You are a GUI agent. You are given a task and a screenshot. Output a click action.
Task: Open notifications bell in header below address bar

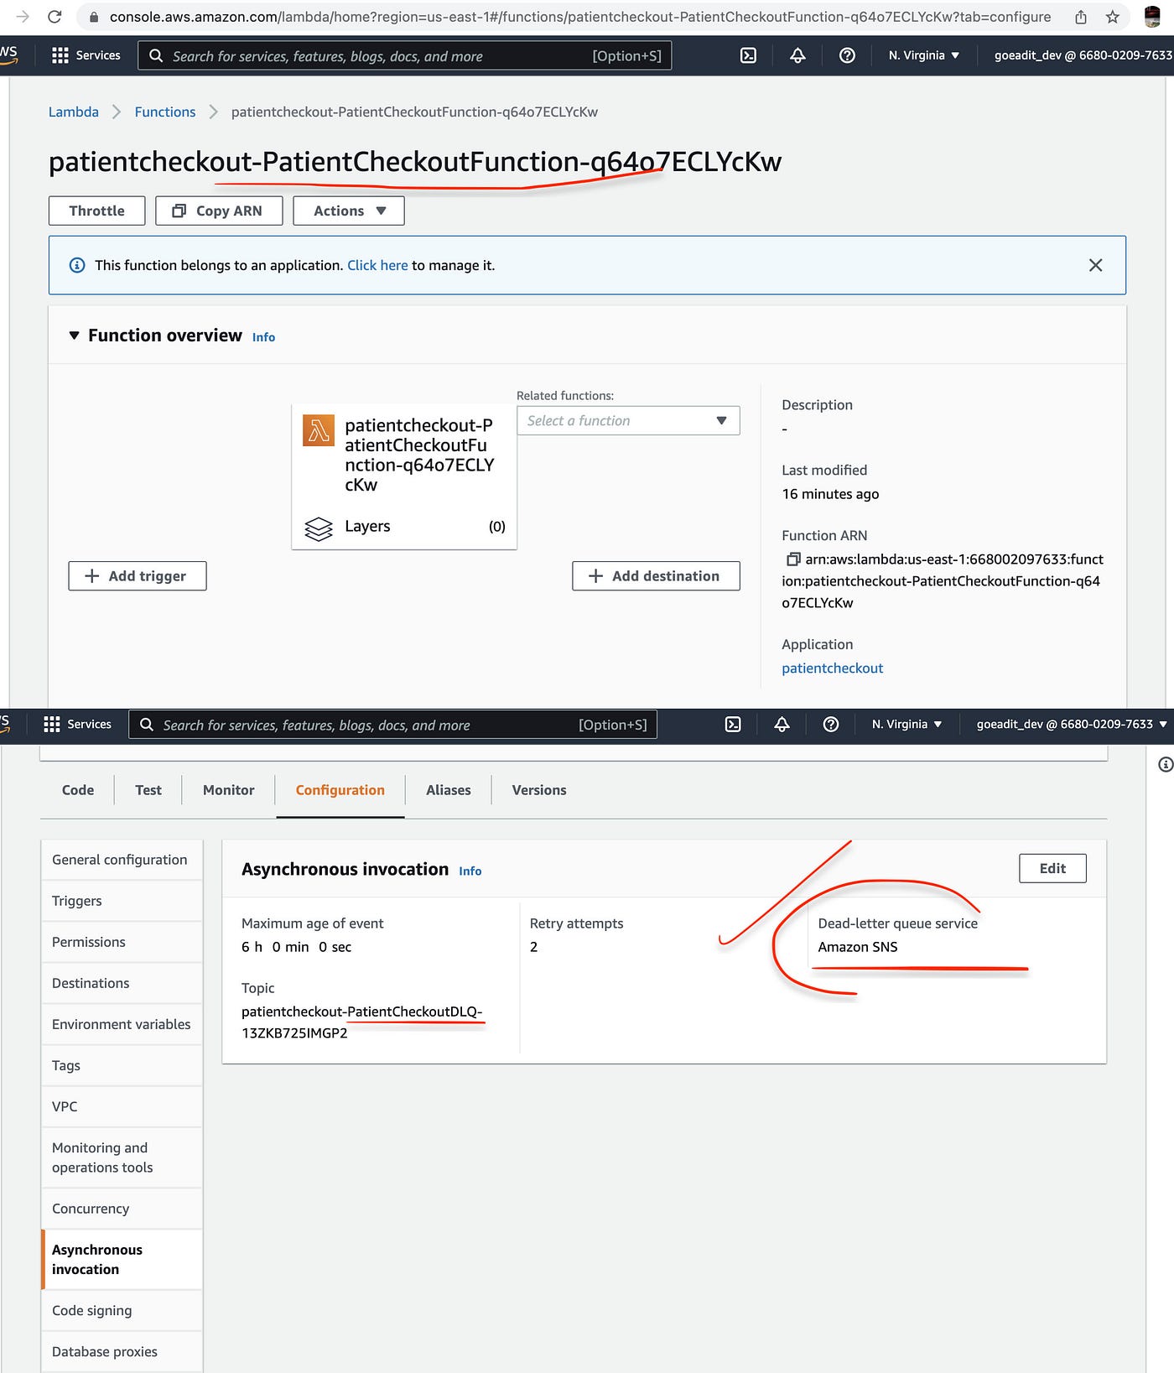(797, 55)
